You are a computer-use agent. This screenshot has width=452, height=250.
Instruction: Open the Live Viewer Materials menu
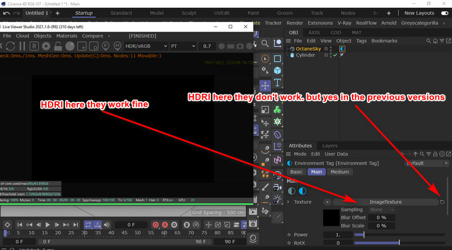67,36
